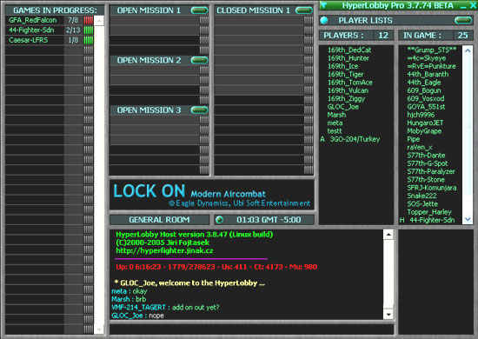Select the GFA_RedFalcon game
The image size is (478, 339).
coord(33,20)
